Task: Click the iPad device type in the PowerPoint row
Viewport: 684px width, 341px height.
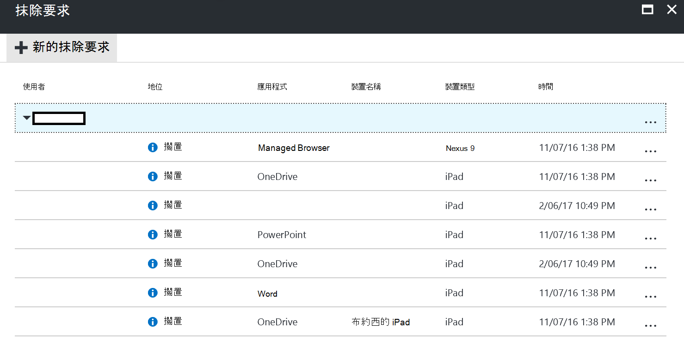Action: point(454,235)
